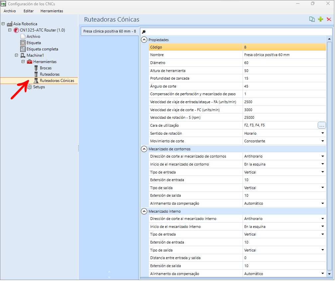Screen dimensions: 335x281
Task: Click the properties scrollbar down arrow
Action: coord(329,274)
